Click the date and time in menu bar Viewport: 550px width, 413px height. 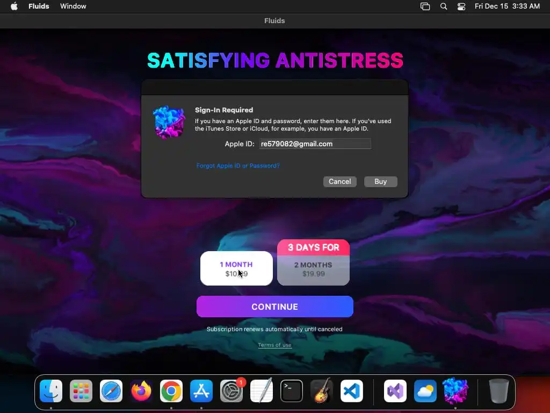[x=507, y=6]
